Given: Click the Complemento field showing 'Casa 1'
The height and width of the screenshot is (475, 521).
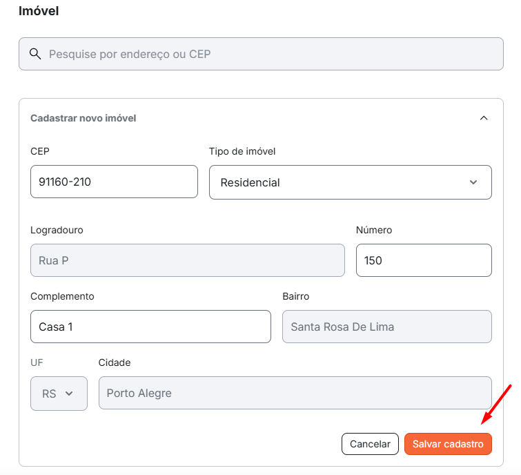Looking at the screenshot, I should (150, 327).
